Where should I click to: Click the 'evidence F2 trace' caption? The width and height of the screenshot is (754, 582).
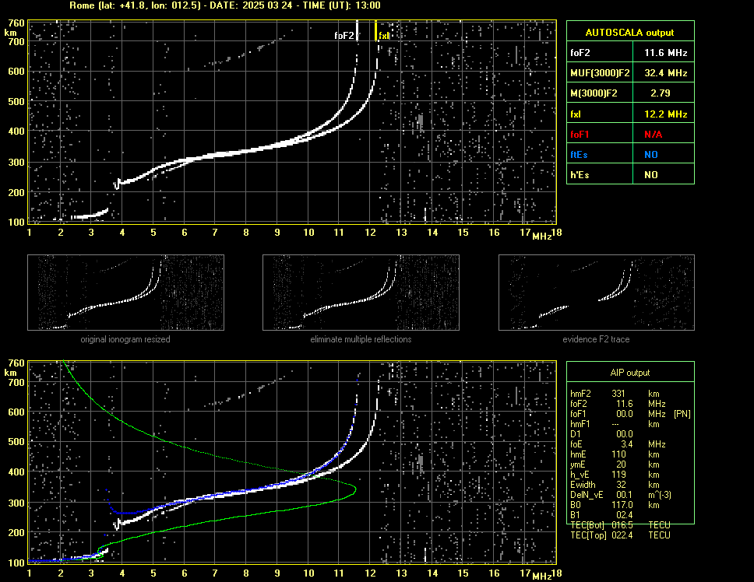pos(596,339)
